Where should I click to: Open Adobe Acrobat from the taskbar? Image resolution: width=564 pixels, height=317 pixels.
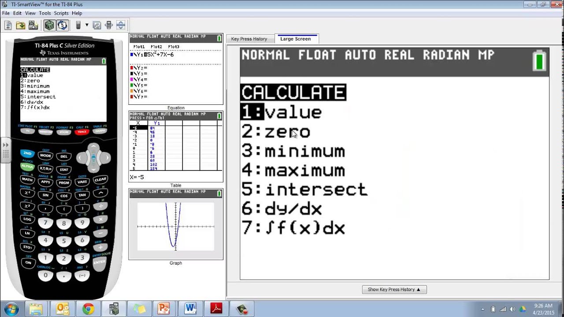pos(216,309)
